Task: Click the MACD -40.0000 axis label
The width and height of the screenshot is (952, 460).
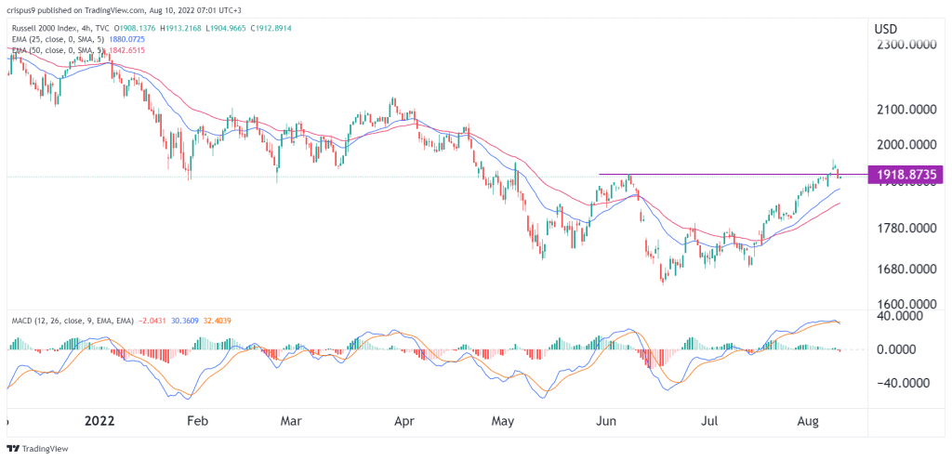Action: pyautogui.click(x=902, y=383)
